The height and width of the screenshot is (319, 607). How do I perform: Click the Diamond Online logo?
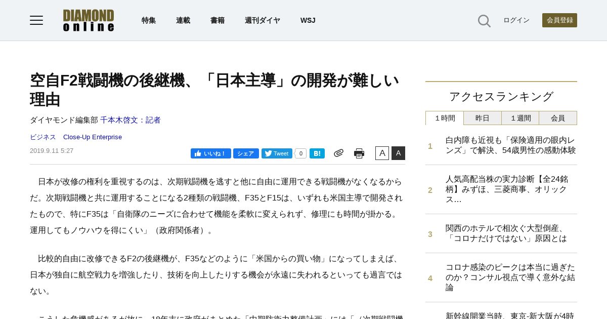[89, 20]
